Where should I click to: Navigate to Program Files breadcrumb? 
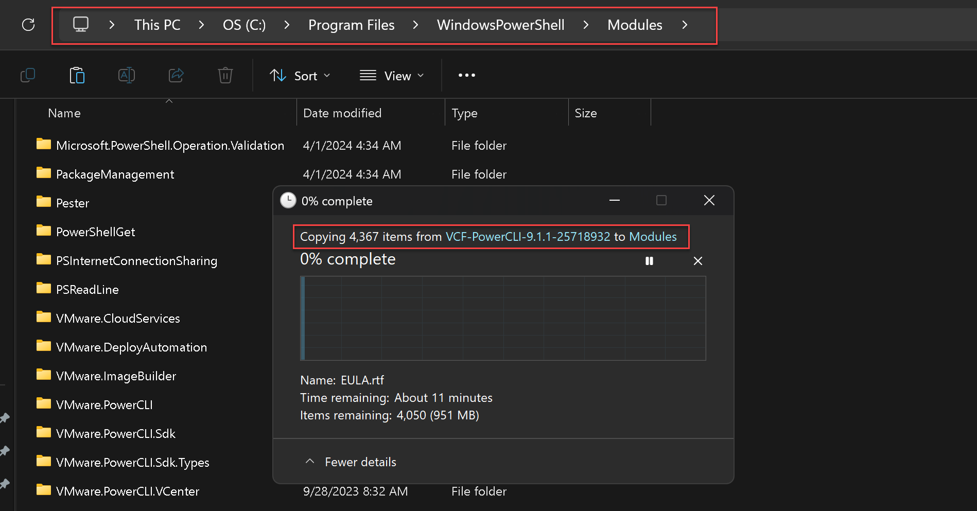pyautogui.click(x=352, y=25)
